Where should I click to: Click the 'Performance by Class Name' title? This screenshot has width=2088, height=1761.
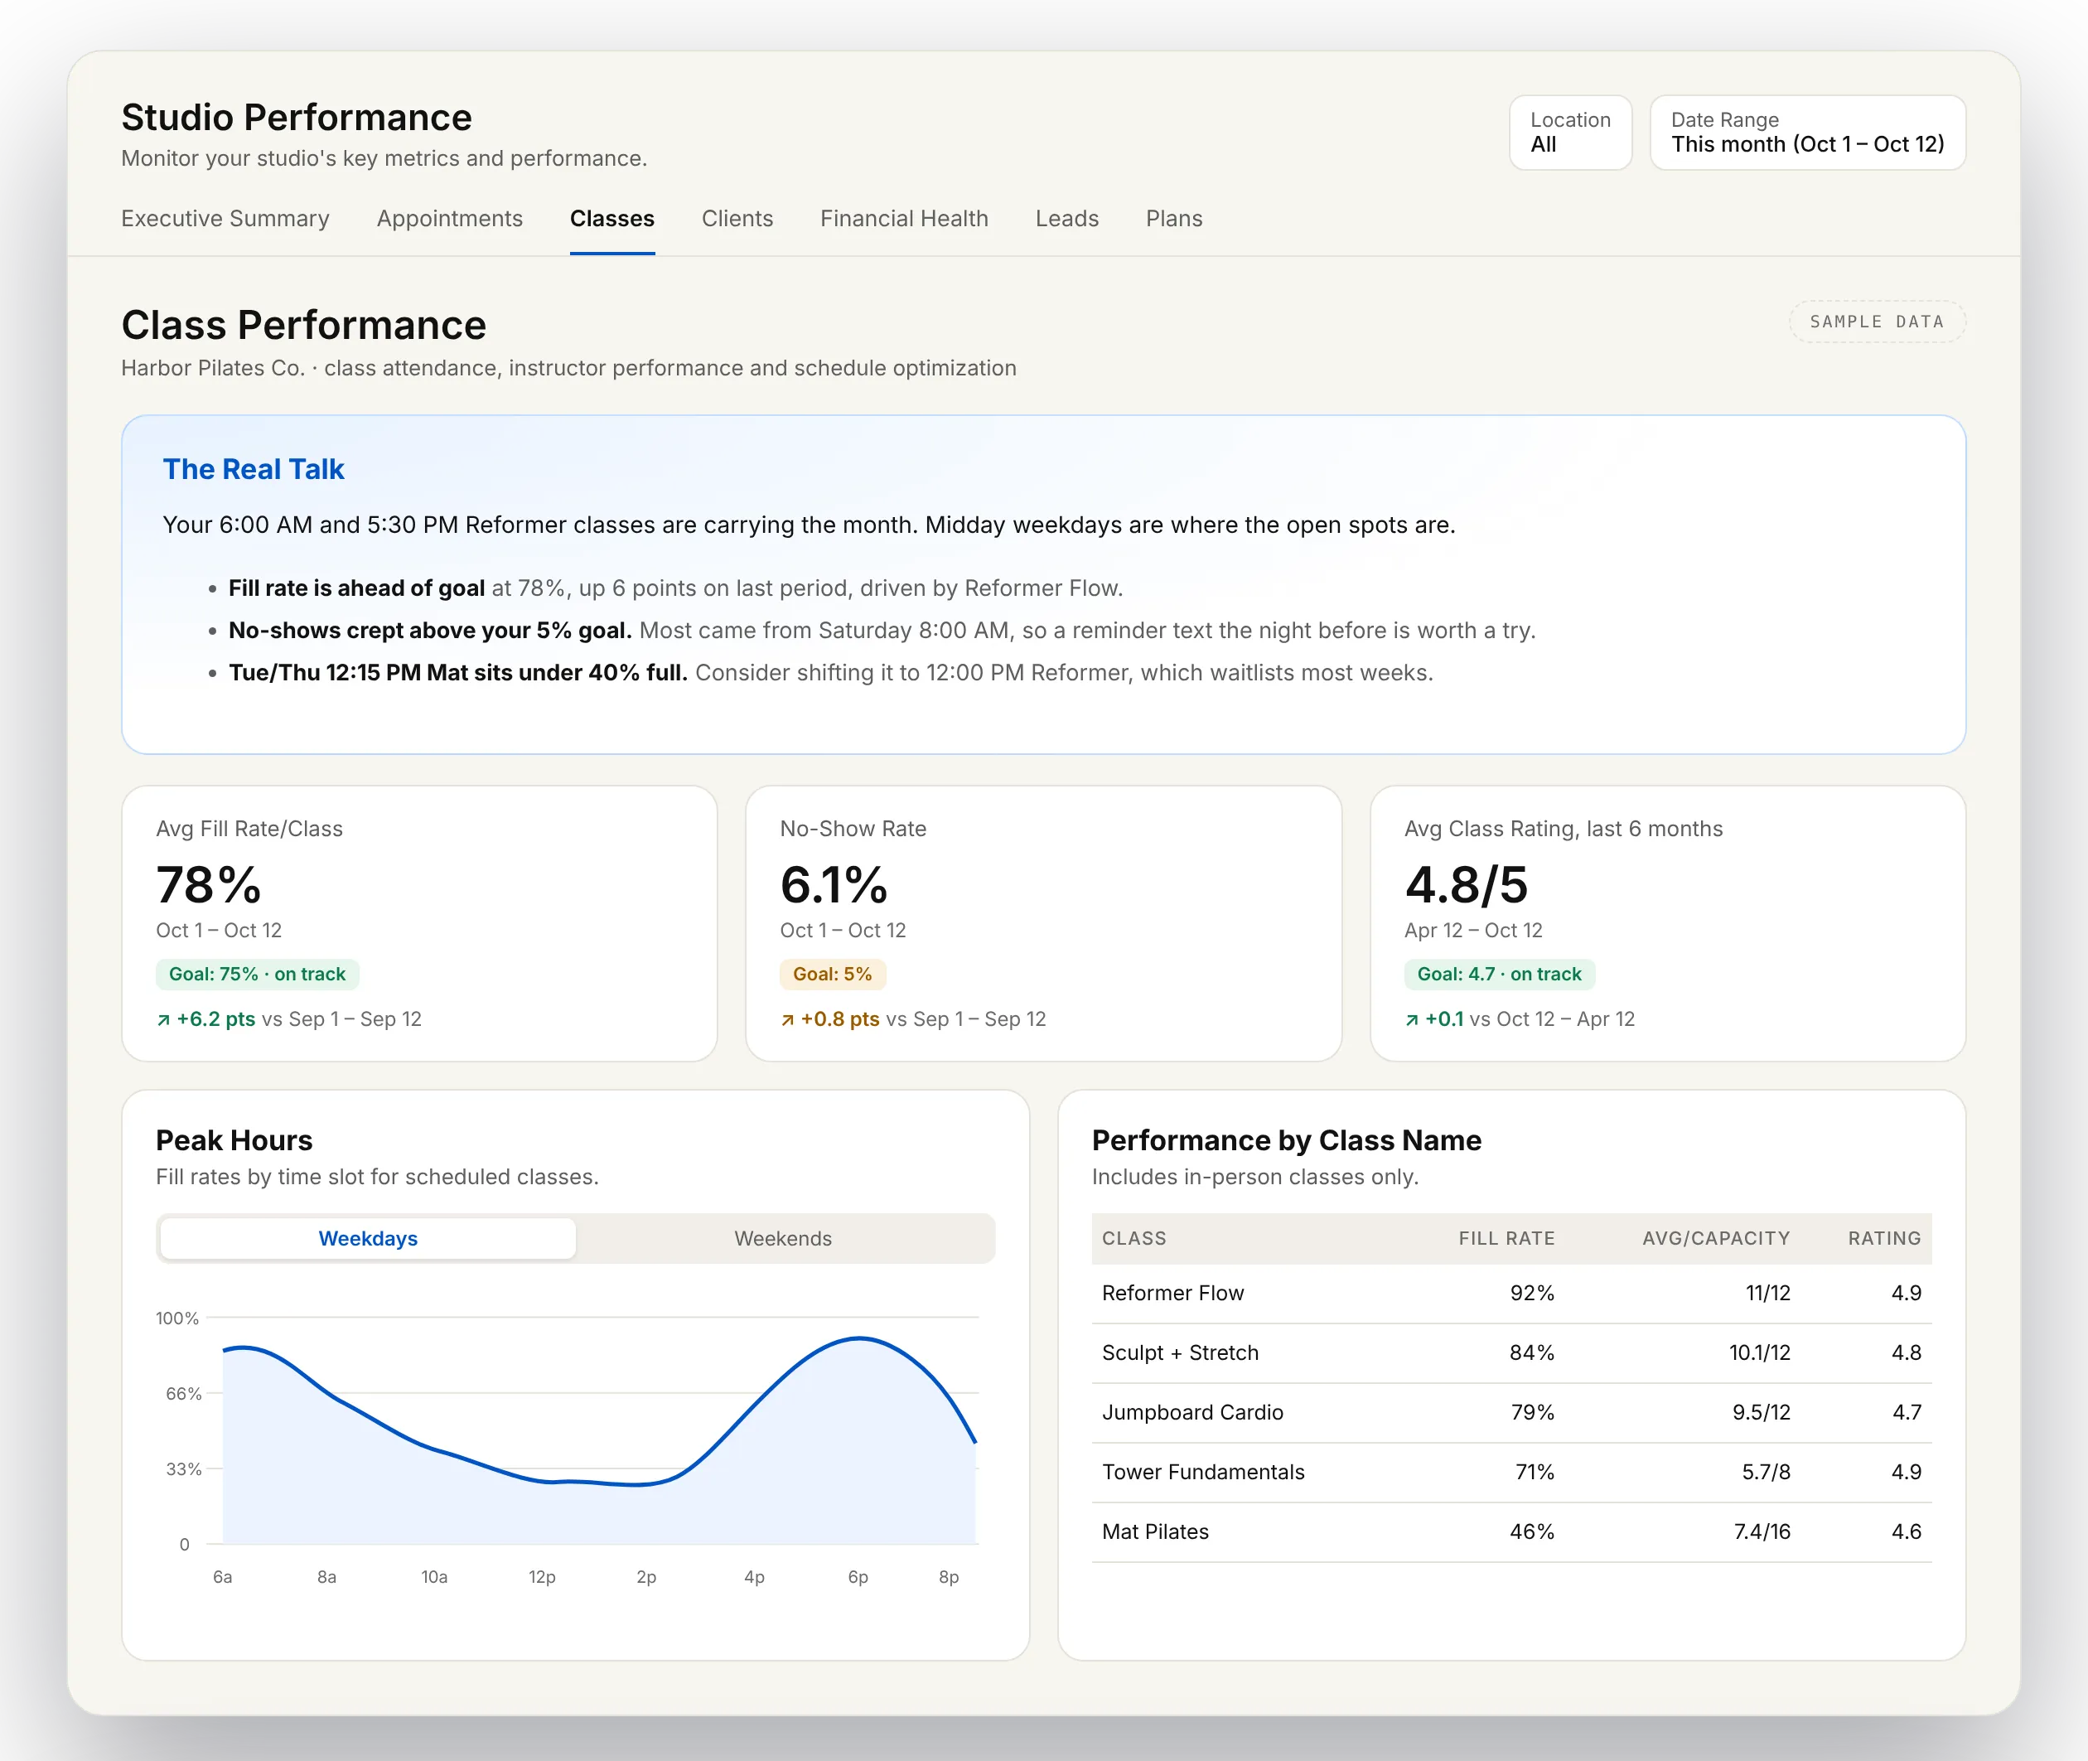pyautogui.click(x=1286, y=1140)
